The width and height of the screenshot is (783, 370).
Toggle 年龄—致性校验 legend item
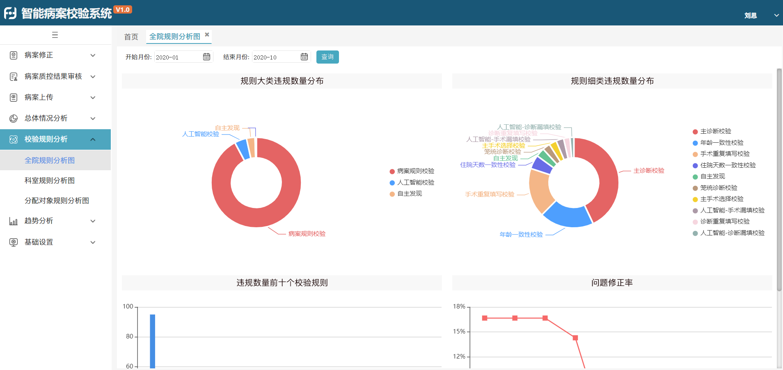pyautogui.click(x=718, y=143)
